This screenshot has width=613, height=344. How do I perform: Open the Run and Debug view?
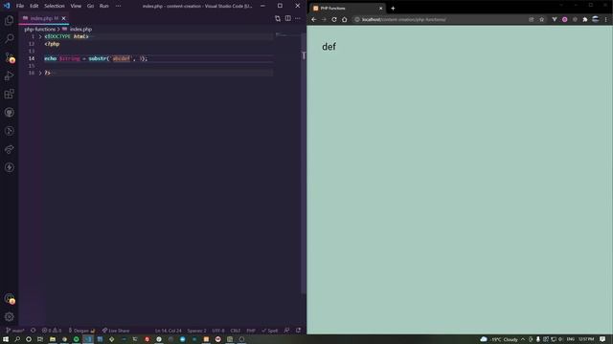click(9, 75)
